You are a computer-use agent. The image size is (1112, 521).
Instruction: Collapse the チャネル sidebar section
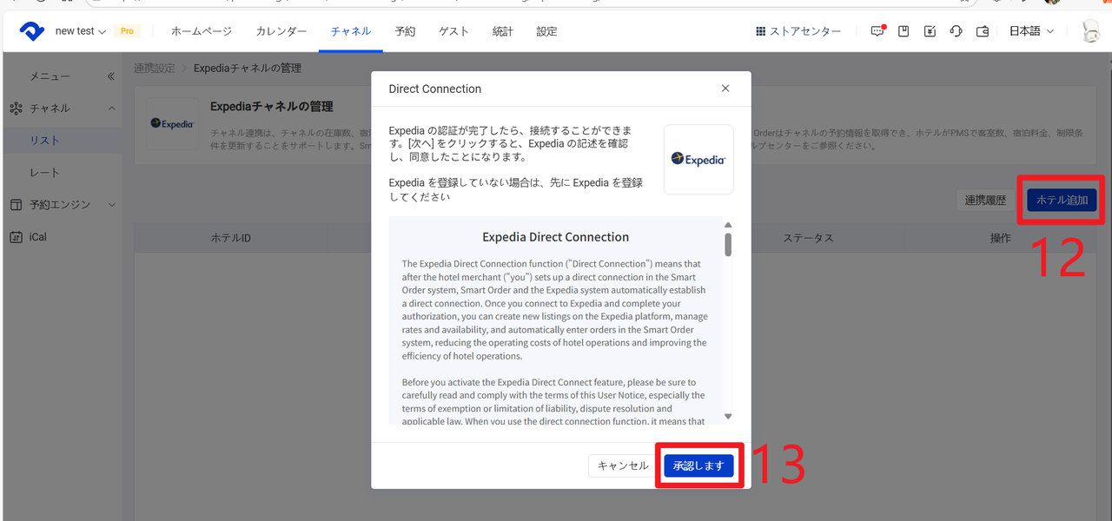coord(111,109)
